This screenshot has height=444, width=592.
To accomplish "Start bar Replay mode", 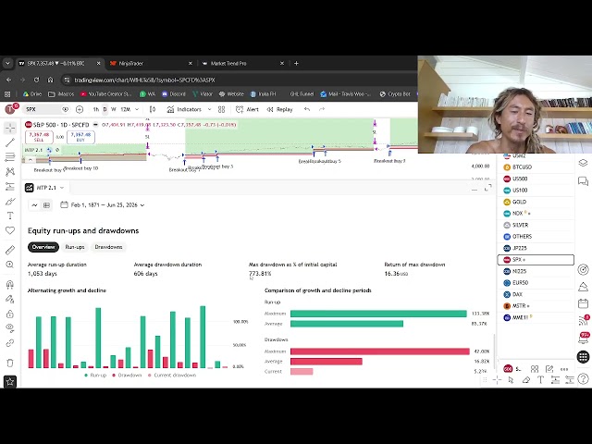I will pos(279,109).
